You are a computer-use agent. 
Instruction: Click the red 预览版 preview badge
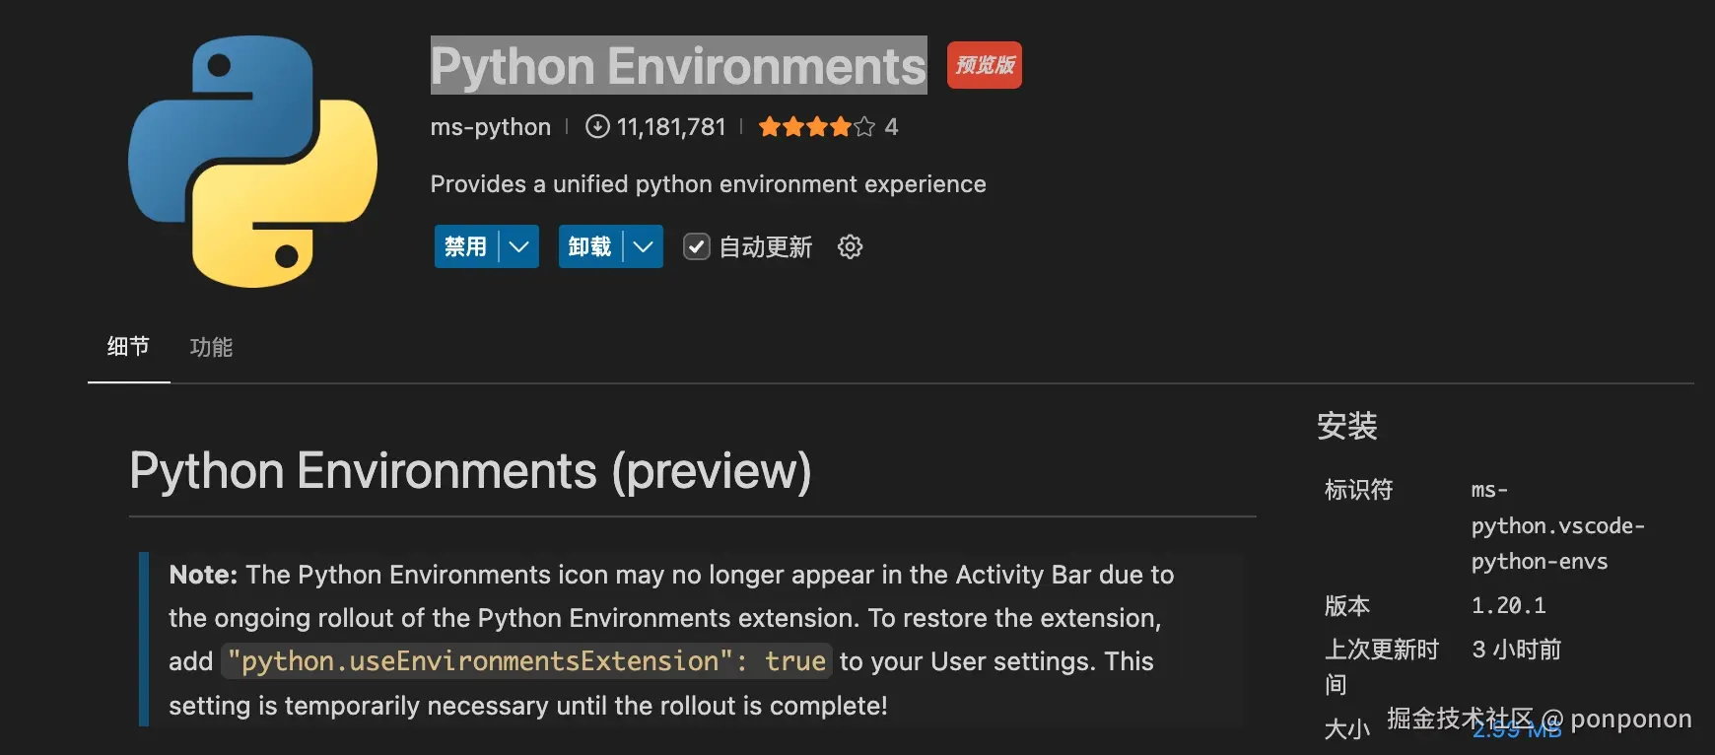click(x=984, y=65)
